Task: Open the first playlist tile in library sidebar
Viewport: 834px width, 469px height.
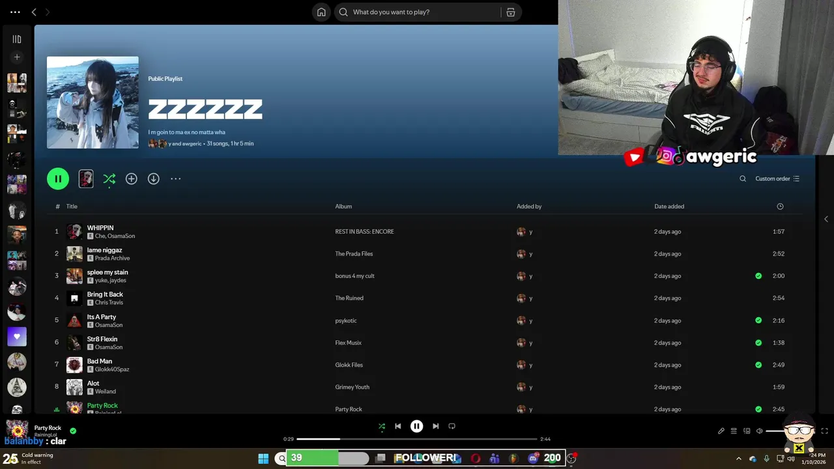Action: pyautogui.click(x=17, y=83)
